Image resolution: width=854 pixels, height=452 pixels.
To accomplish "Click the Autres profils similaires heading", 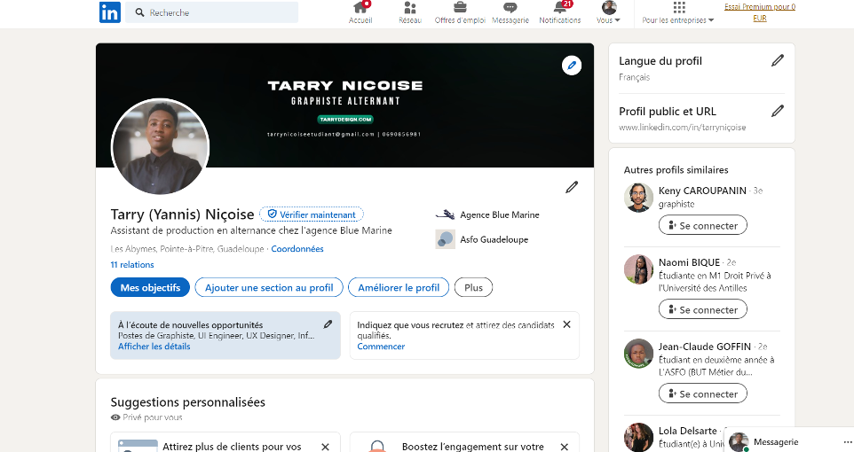I will coord(676,169).
